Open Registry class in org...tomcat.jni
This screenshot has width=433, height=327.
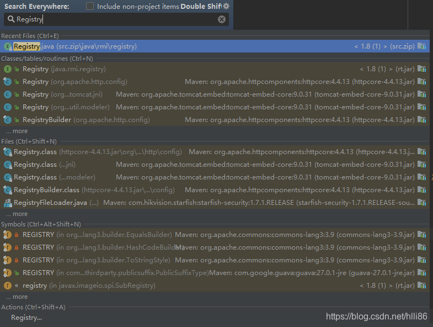pos(215,94)
